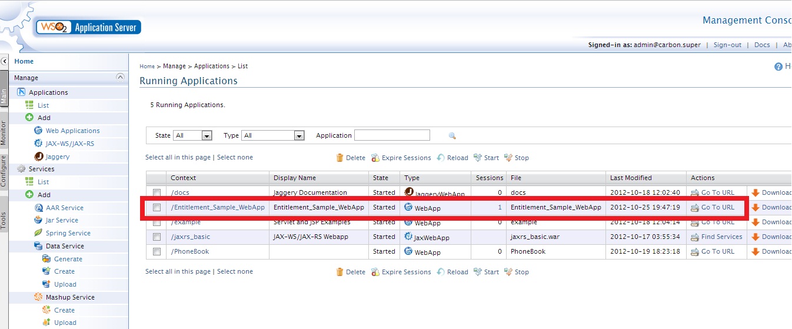The width and height of the screenshot is (792, 329).
Task: Switch to the Configure side tab
Action: click(4, 171)
